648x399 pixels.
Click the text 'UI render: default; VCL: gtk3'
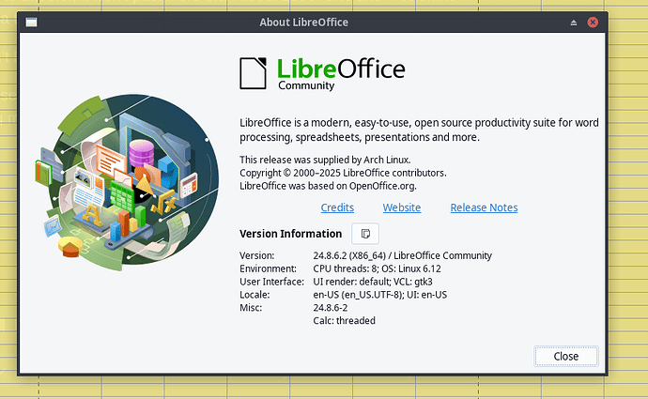click(x=373, y=282)
